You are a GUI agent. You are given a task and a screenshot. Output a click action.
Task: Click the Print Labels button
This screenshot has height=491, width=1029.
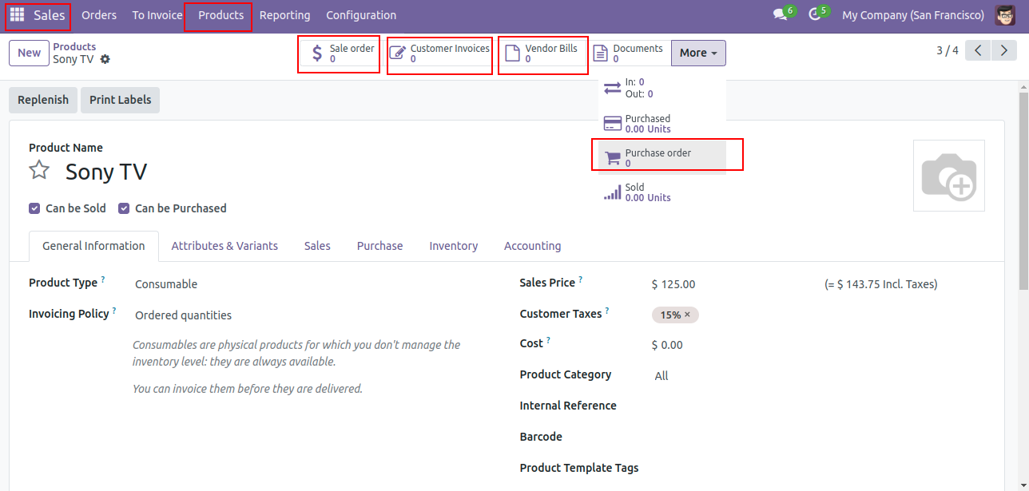pyautogui.click(x=120, y=100)
